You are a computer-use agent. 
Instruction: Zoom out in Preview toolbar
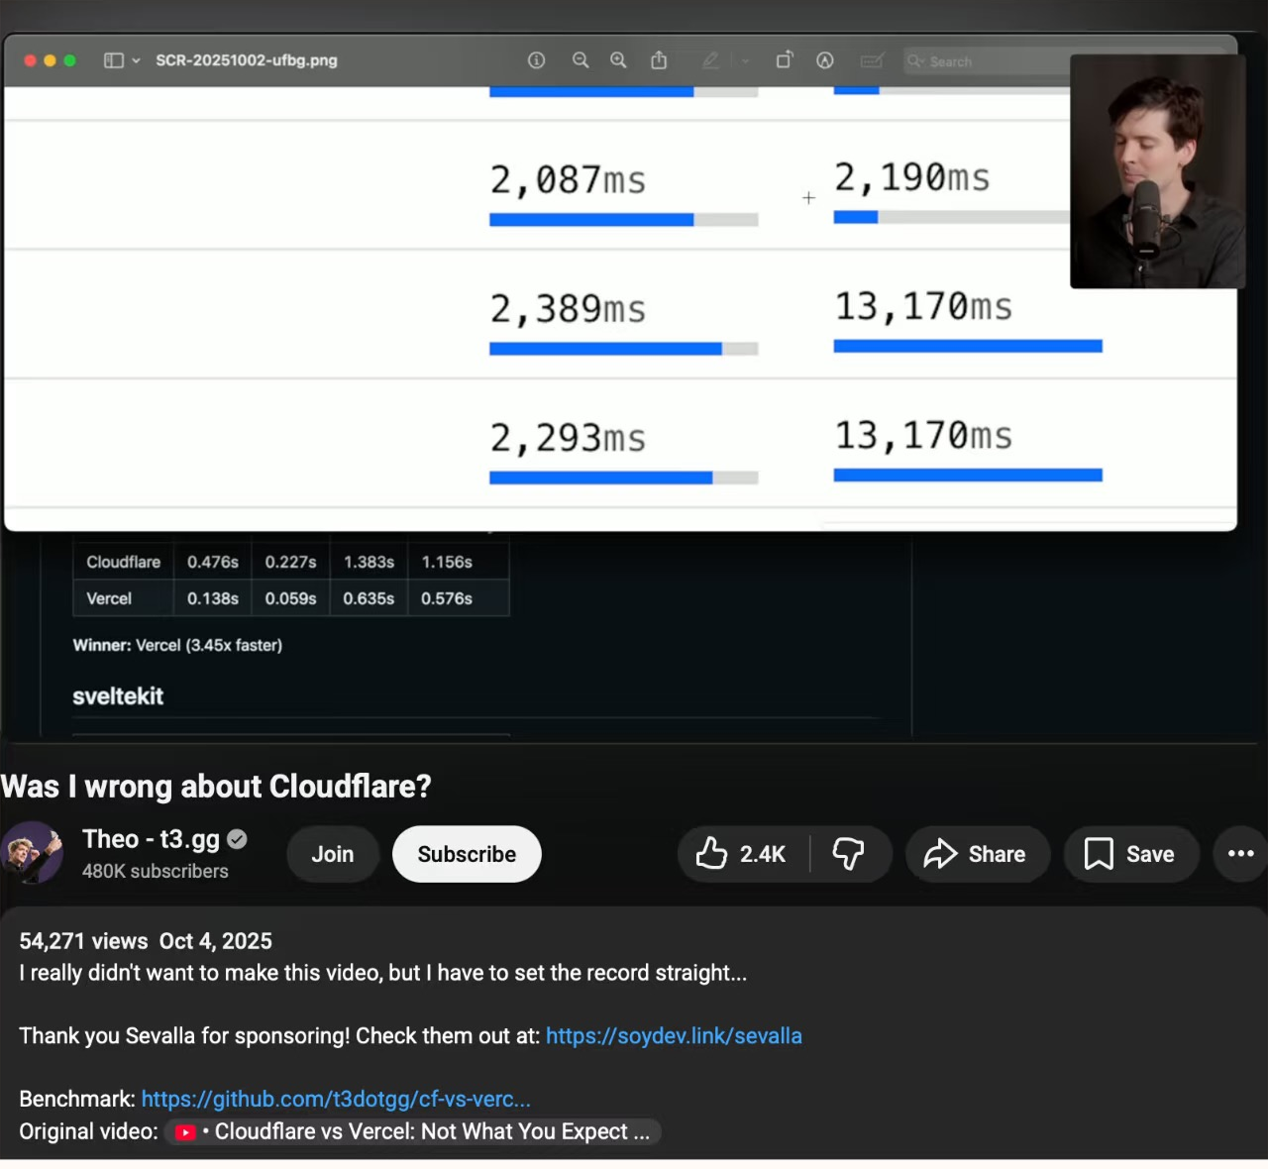[581, 60]
